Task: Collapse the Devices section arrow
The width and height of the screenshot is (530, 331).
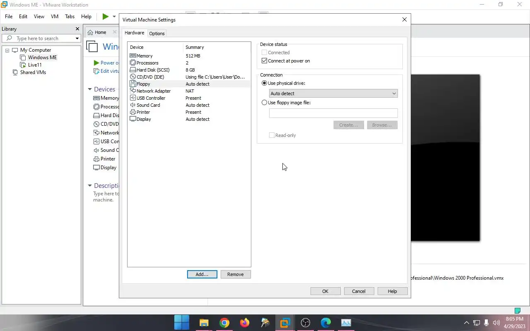Action: [x=89, y=89]
